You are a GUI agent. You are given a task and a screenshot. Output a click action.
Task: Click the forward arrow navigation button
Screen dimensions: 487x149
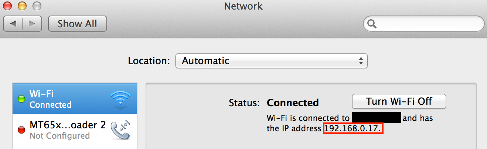pyautogui.click(x=32, y=24)
